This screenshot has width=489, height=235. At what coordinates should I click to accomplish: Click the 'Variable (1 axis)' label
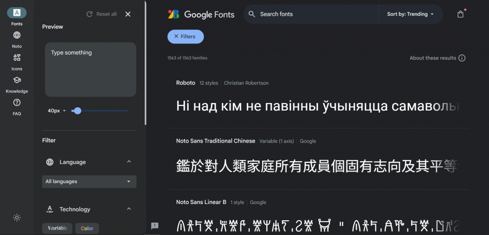pos(276,141)
